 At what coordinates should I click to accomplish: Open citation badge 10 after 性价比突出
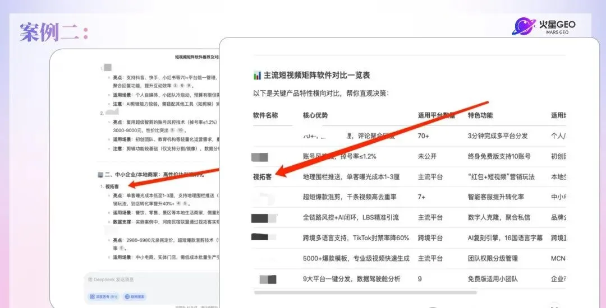(x=180, y=130)
